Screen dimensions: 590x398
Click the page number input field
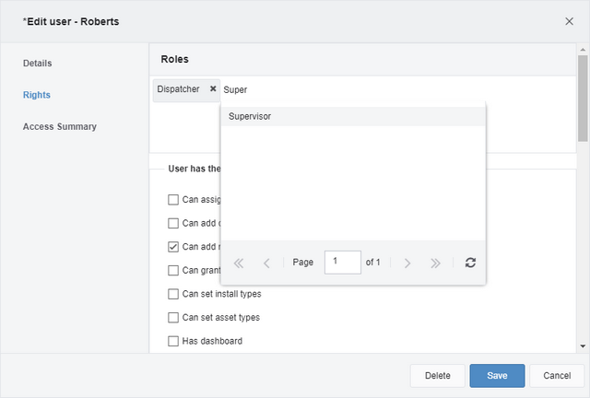point(342,263)
